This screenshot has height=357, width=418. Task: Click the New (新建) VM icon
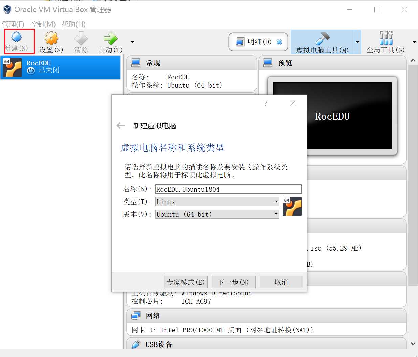pyautogui.click(x=17, y=37)
